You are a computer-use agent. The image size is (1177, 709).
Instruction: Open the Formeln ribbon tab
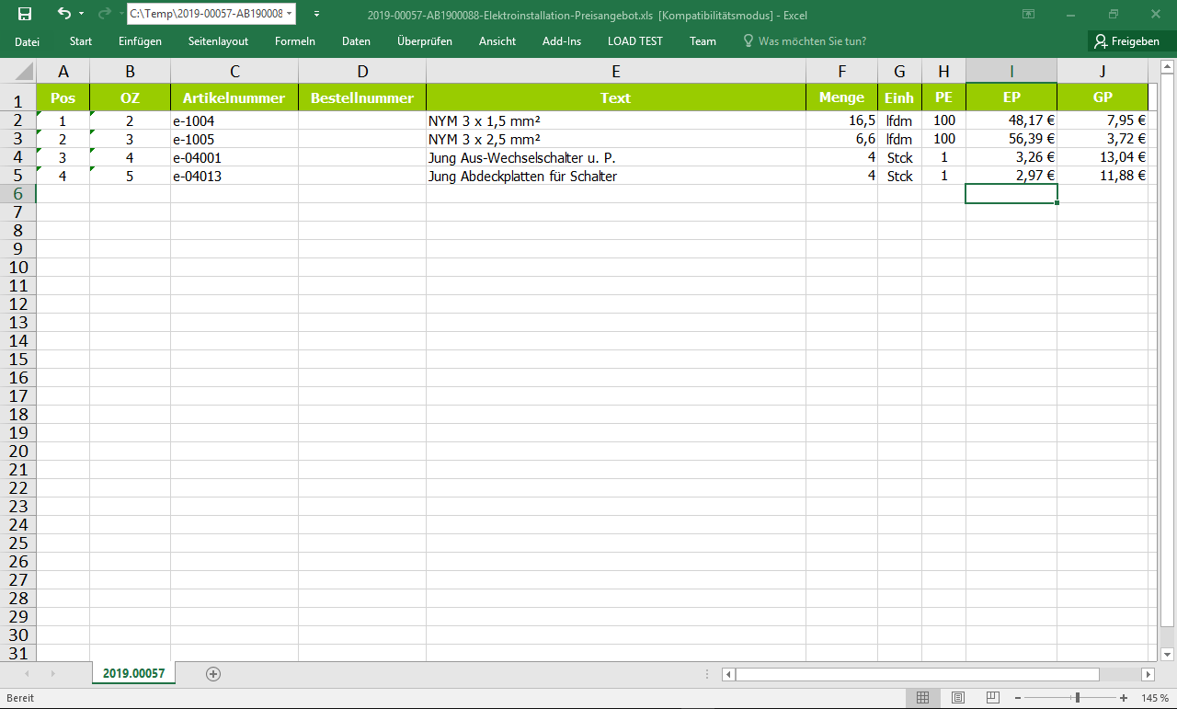[x=294, y=41]
